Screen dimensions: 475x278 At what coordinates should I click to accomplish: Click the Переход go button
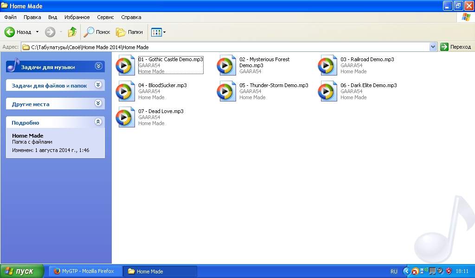pyautogui.click(x=456, y=47)
